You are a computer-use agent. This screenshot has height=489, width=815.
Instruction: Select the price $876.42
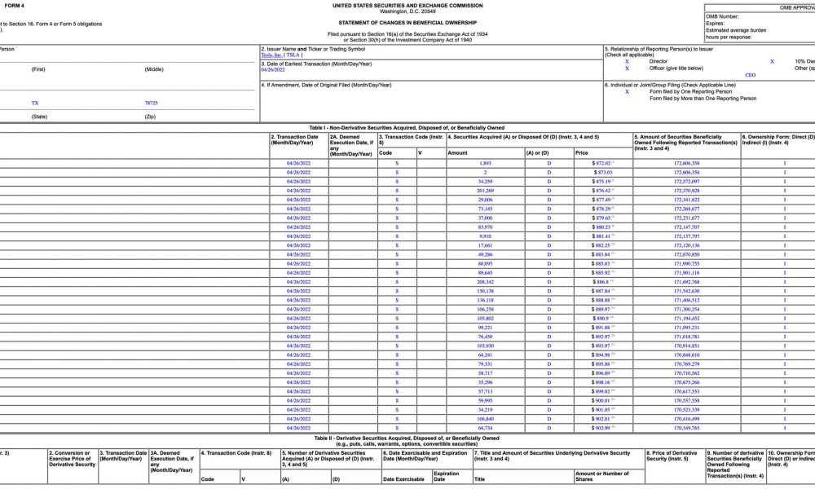coord(601,191)
